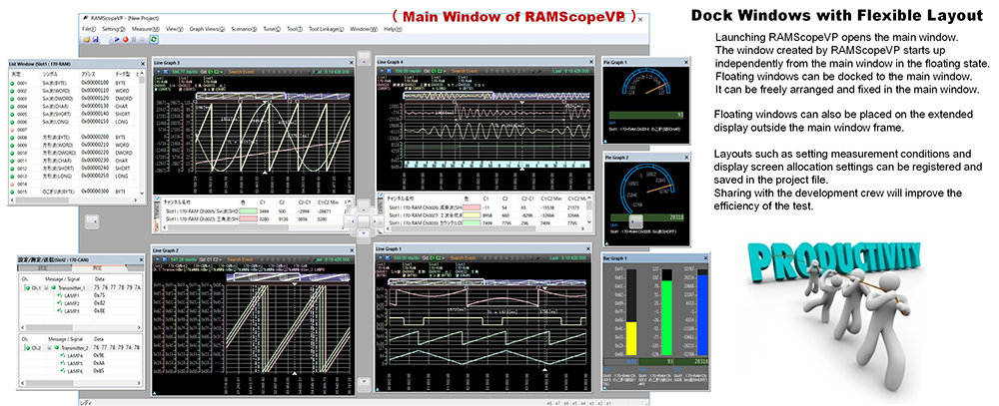The width and height of the screenshot is (999, 406).
Task: Expand bottom-left triangle in Pie Graph 2
Action: click(x=606, y=243)
